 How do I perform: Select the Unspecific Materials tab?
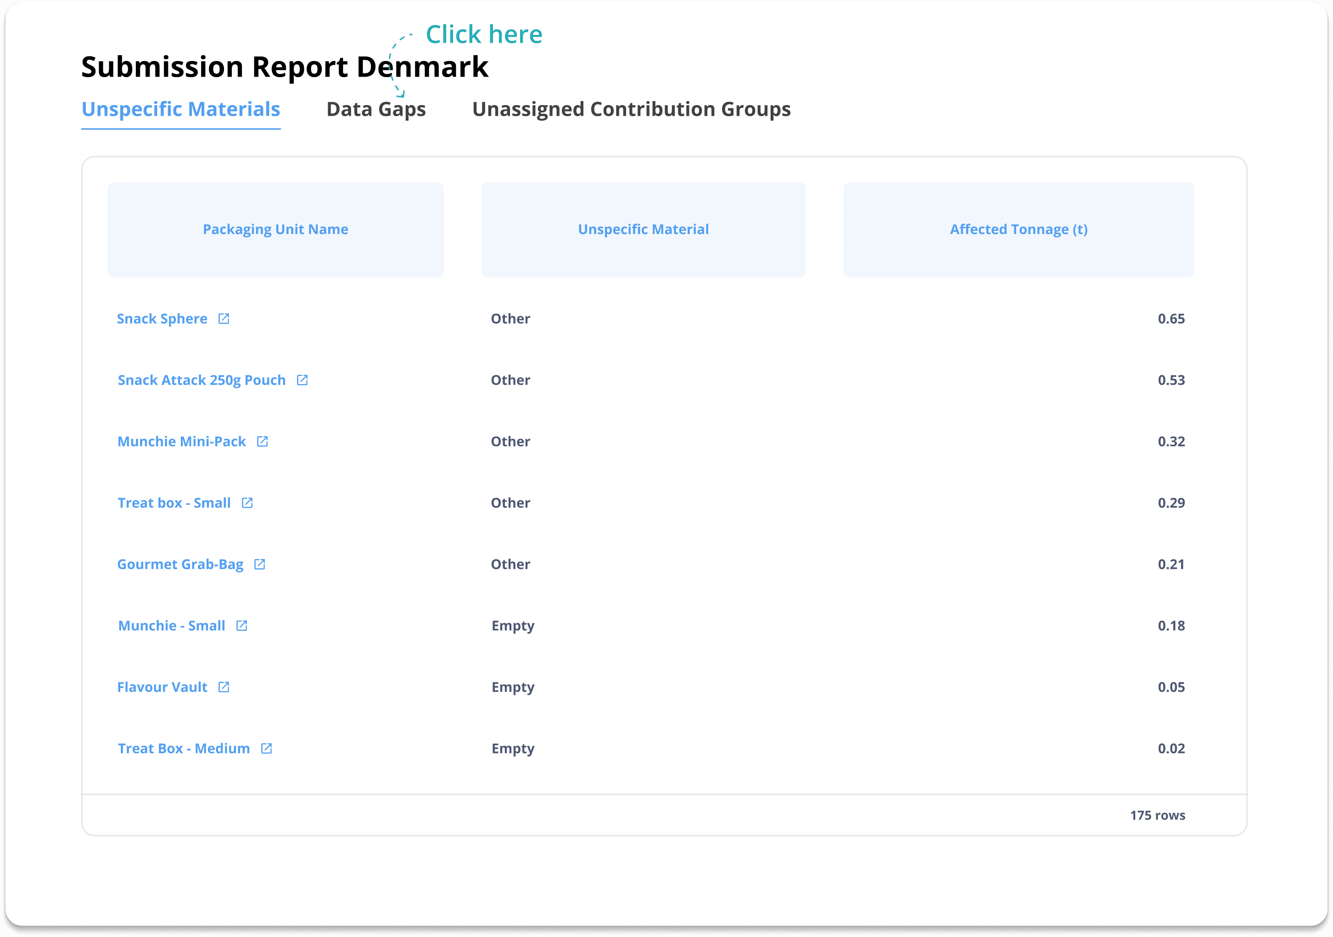click(x=180, y=109)
